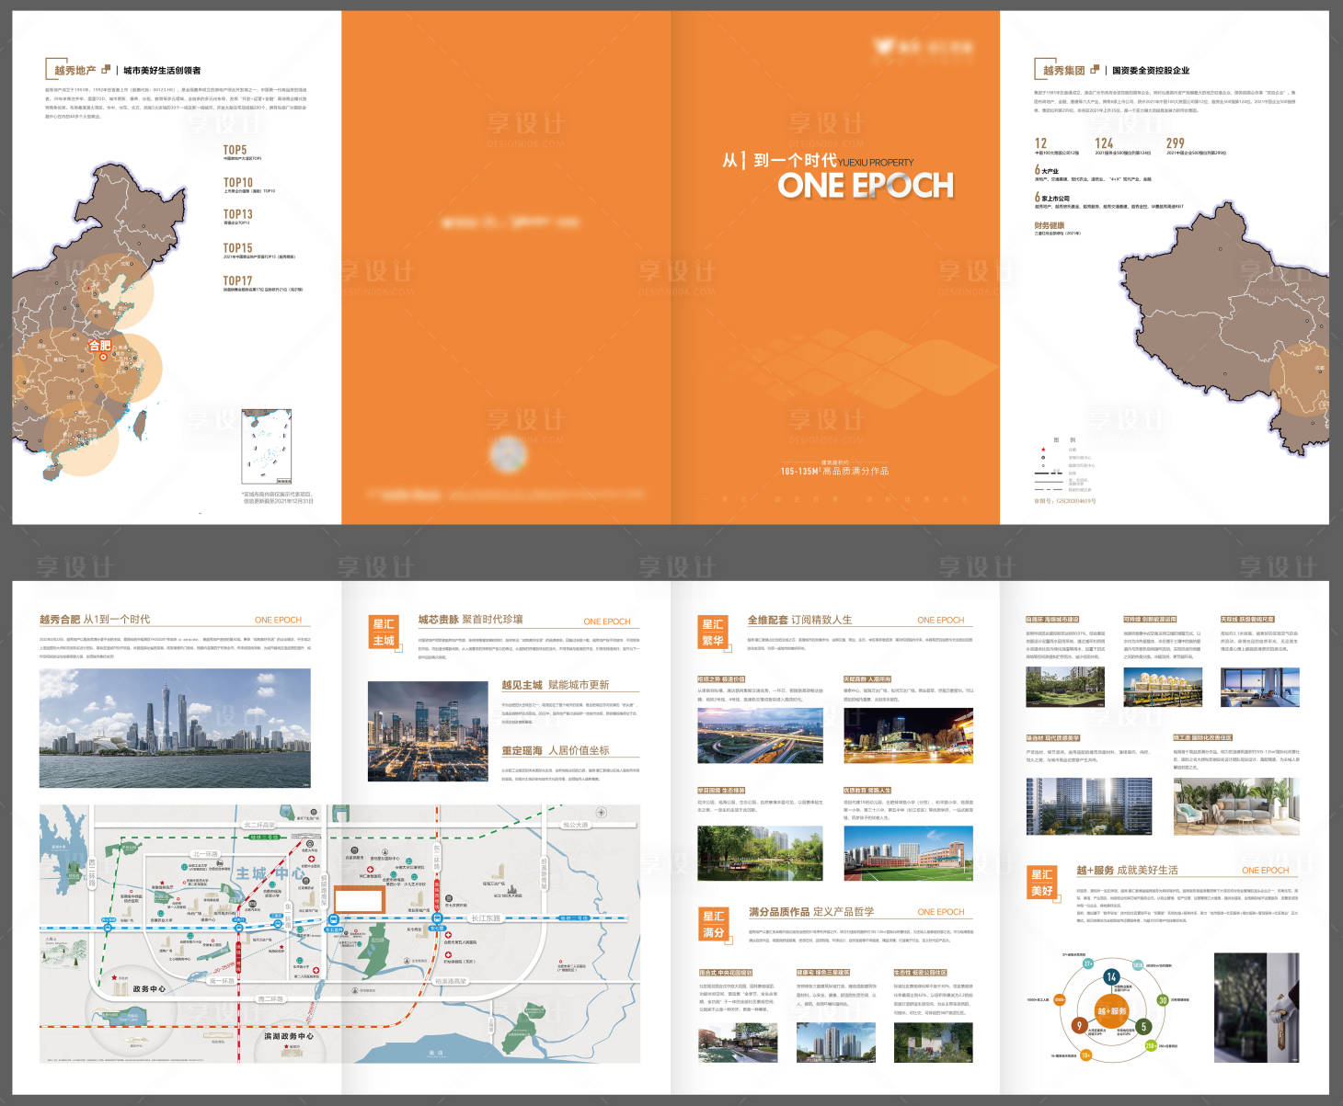Screen dimensions: 1343x1106
Task: Click the 星汇满分 orange badge
Action: coord(714,925)
